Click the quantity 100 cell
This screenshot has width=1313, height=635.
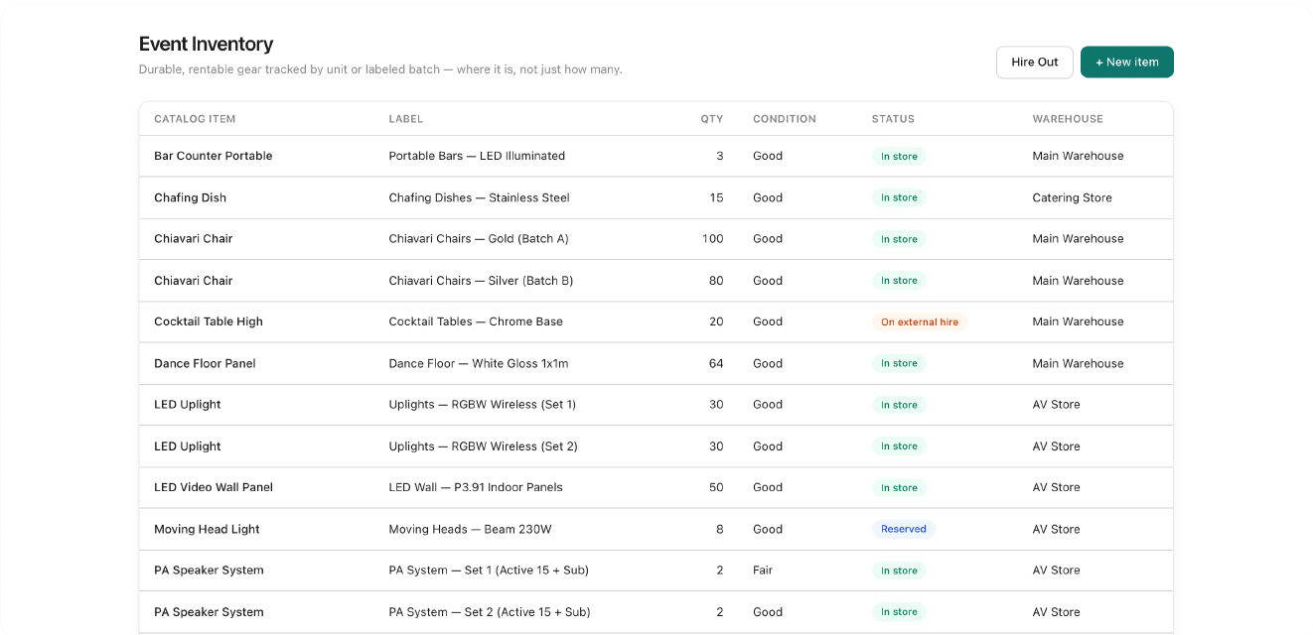coord(713,239)
